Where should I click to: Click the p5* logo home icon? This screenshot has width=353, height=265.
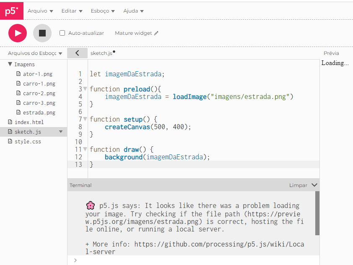[x=11, y=10]
